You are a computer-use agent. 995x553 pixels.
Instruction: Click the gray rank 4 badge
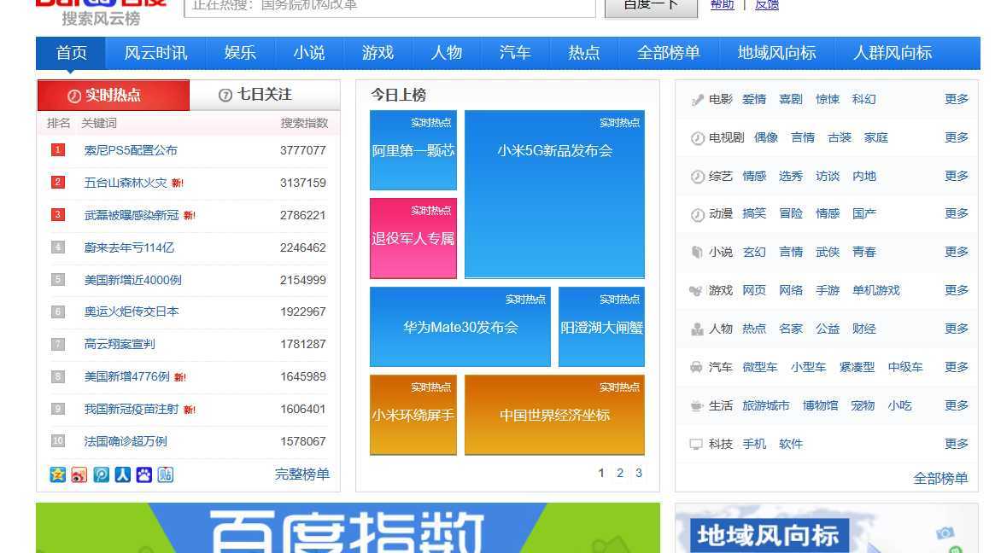[x=58, y=247]
